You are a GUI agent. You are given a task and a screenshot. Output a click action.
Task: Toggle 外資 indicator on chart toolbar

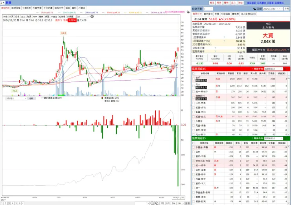click(11, 17)
